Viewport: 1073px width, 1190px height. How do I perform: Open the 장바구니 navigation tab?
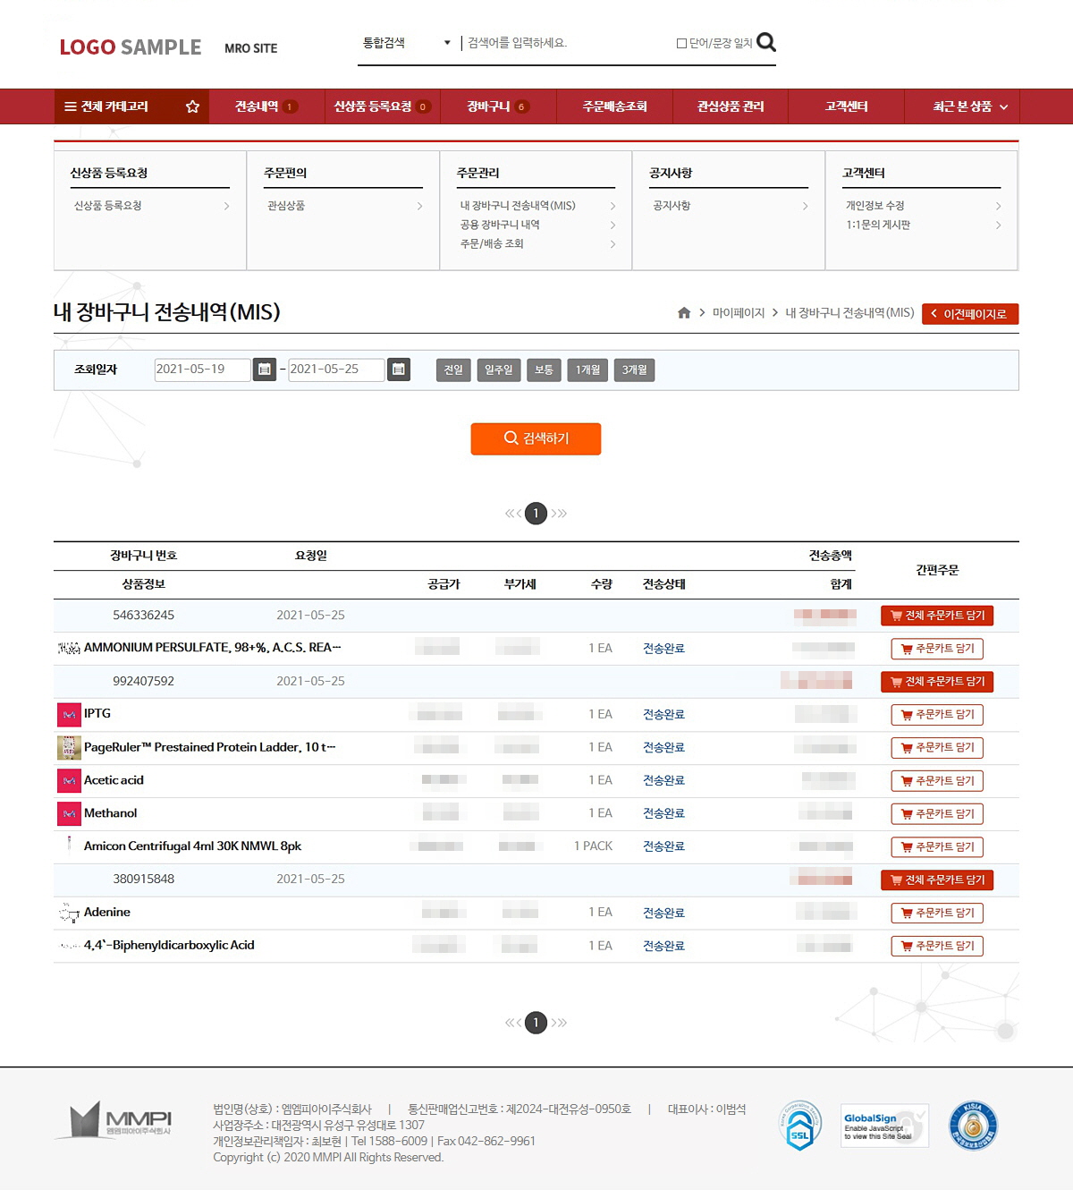click(497, 106)
